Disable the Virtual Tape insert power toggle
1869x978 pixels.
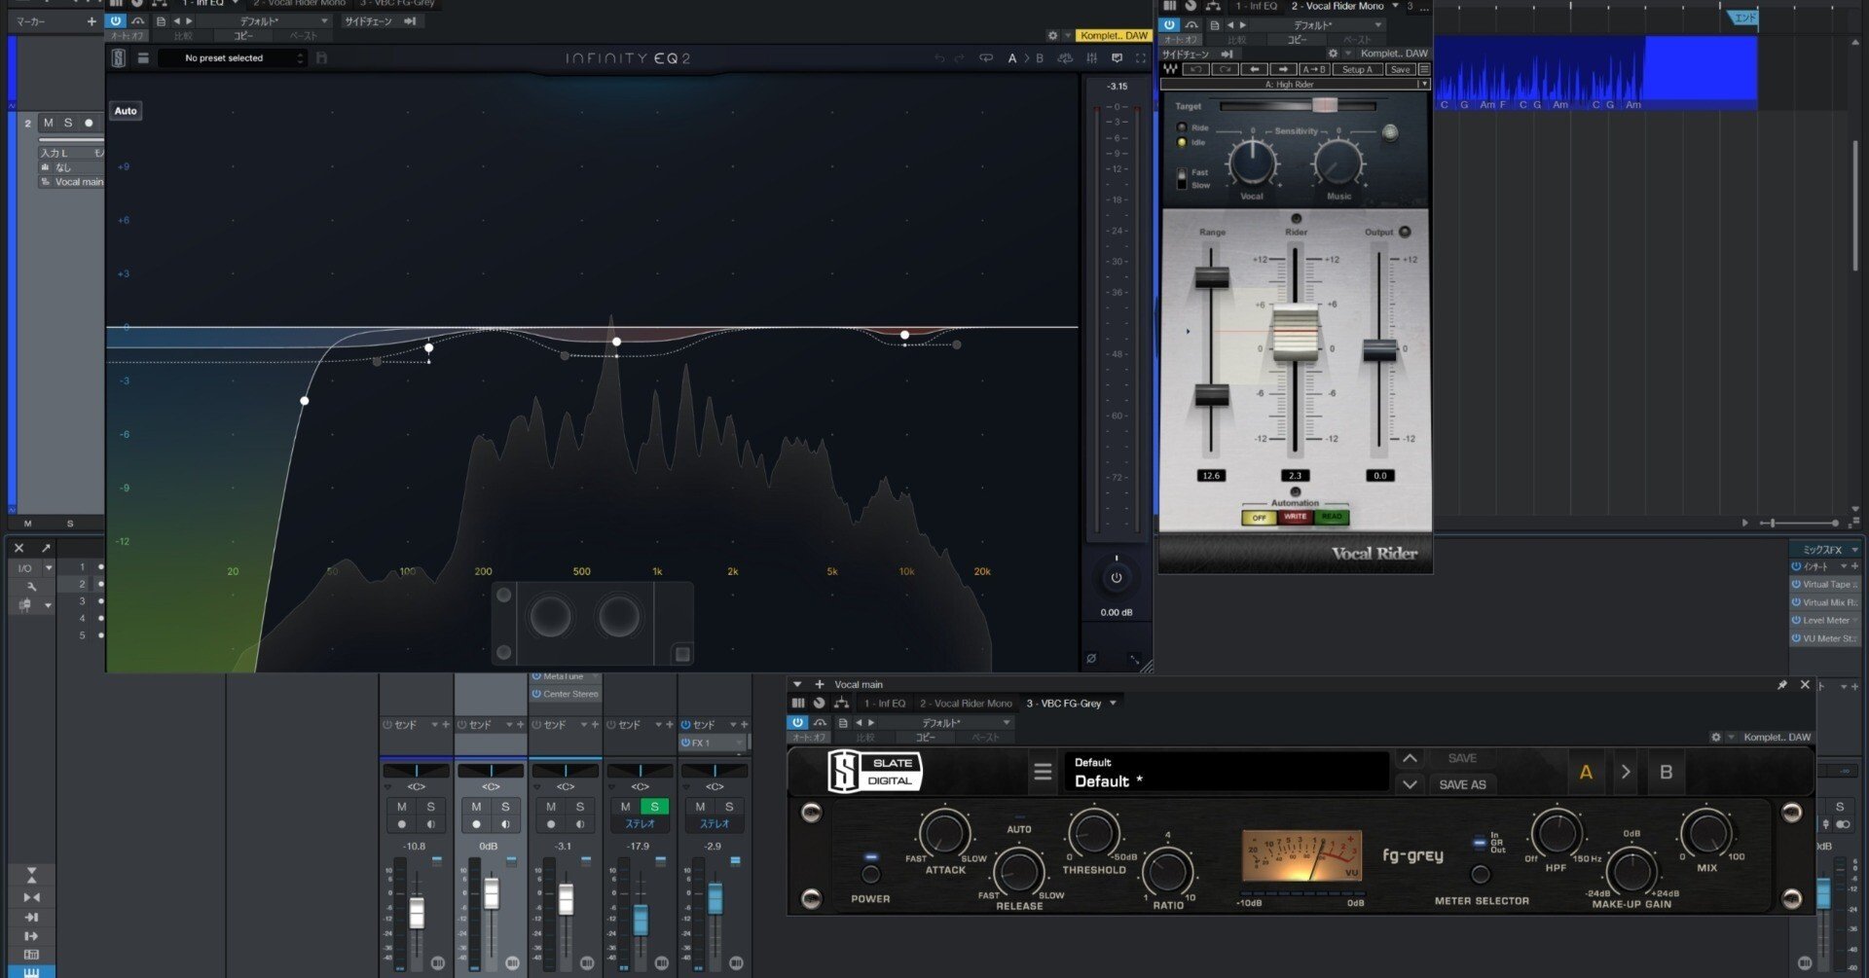1797,584
